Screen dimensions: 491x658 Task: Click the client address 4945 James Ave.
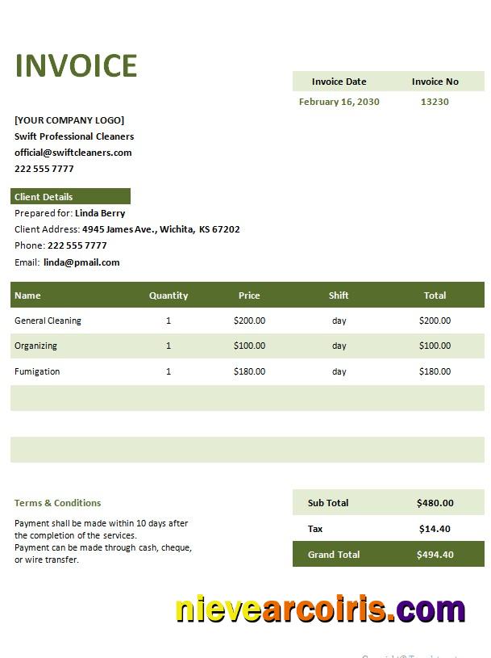[x=160, y=229]
